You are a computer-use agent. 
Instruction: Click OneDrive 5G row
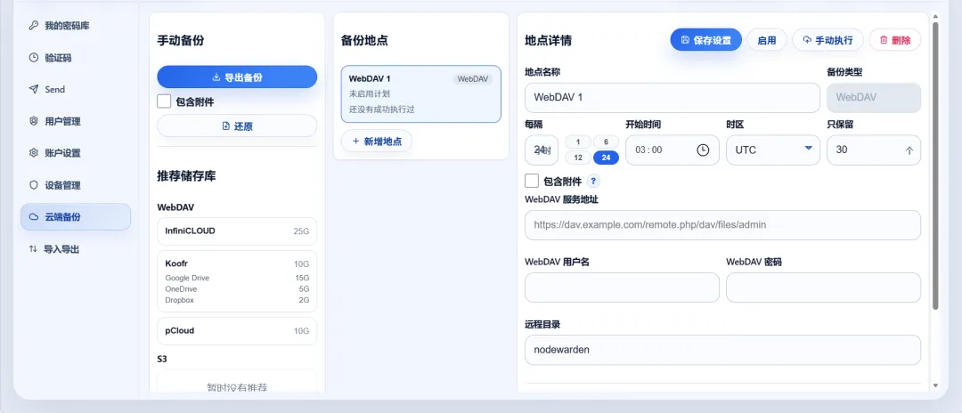click(x=237, y=289)
